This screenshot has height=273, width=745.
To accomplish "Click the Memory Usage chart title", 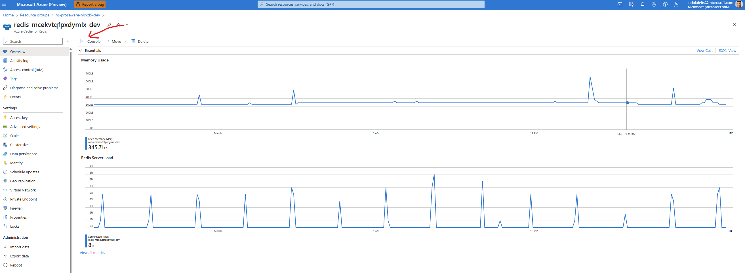I will coord(95,60).
